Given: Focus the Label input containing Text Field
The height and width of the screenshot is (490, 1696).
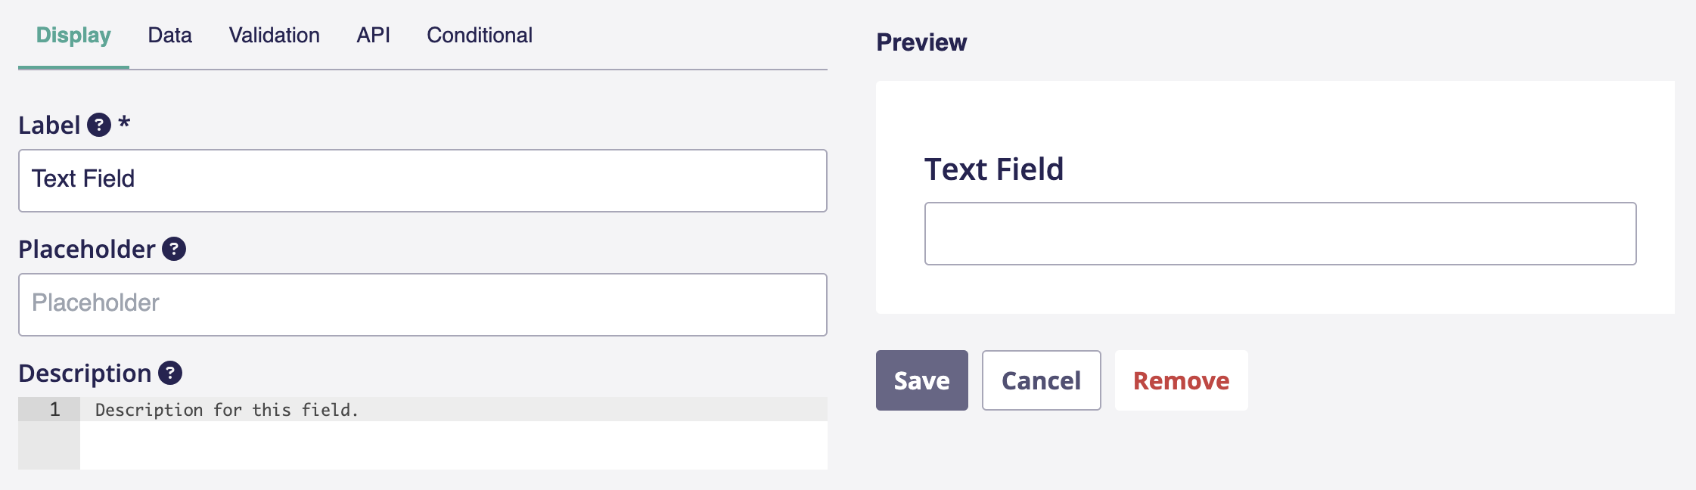Looking at the screenshot, I should point(422,180).
